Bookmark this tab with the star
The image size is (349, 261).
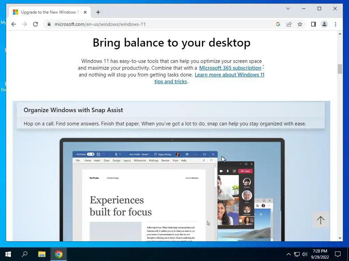[x=300, y=24]
